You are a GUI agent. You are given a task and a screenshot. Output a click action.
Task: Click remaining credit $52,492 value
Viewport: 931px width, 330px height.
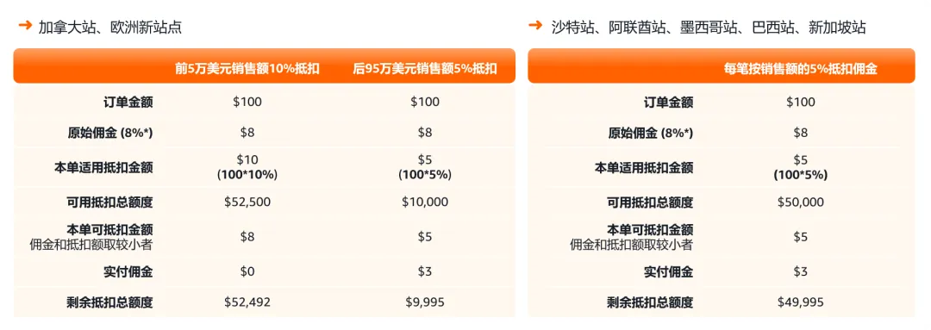(247, 302)
